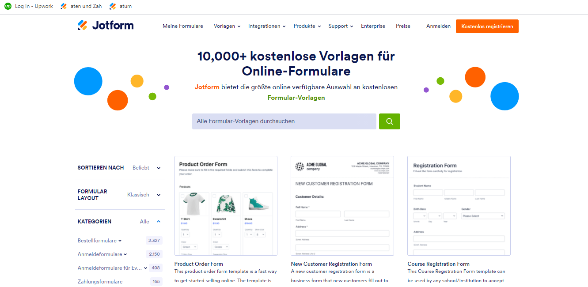Open the Vorlagen menu
Screen dimensions: 588x287
pyautogui.click(x=227, y=26)
